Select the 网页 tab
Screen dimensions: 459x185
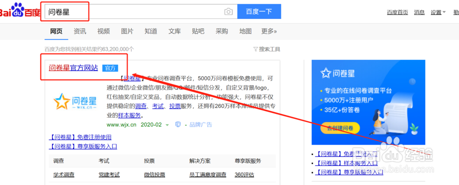pos(56,31)
